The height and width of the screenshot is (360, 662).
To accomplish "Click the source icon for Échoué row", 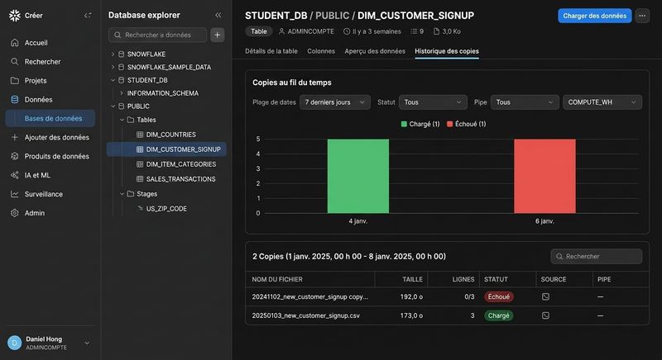I will point(545,297).
